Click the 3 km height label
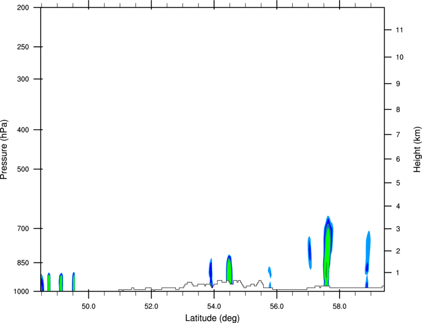The width and height of the screenshot is (422, 323). (398, 229)
